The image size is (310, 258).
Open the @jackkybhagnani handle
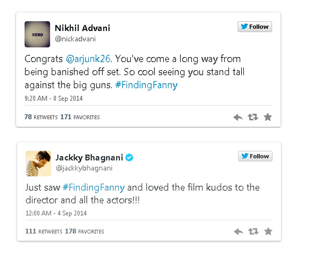[84, 168]
